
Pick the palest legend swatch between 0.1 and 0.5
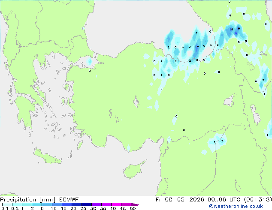(7, 204)
